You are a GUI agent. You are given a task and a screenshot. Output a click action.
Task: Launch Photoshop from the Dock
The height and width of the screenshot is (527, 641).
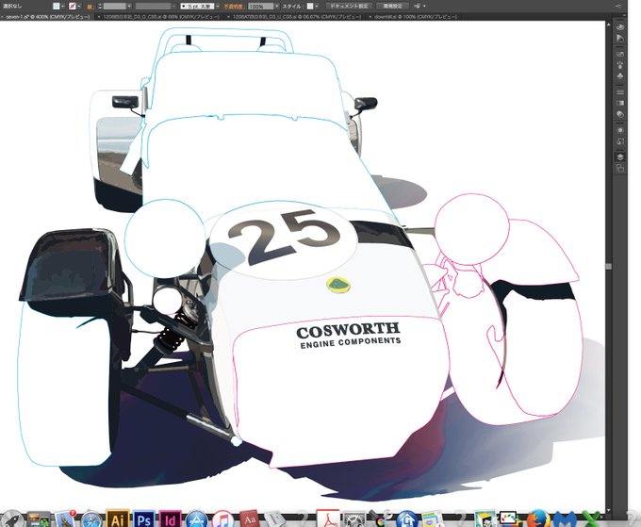point(144,519)
